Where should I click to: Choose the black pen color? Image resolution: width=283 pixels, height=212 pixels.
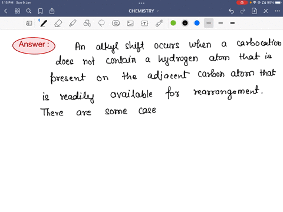click(x=185, y=23)
